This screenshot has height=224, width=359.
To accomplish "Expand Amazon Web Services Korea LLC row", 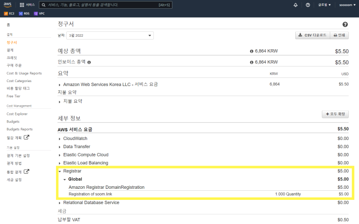I will pyautogui.click(x=59, y=85).
